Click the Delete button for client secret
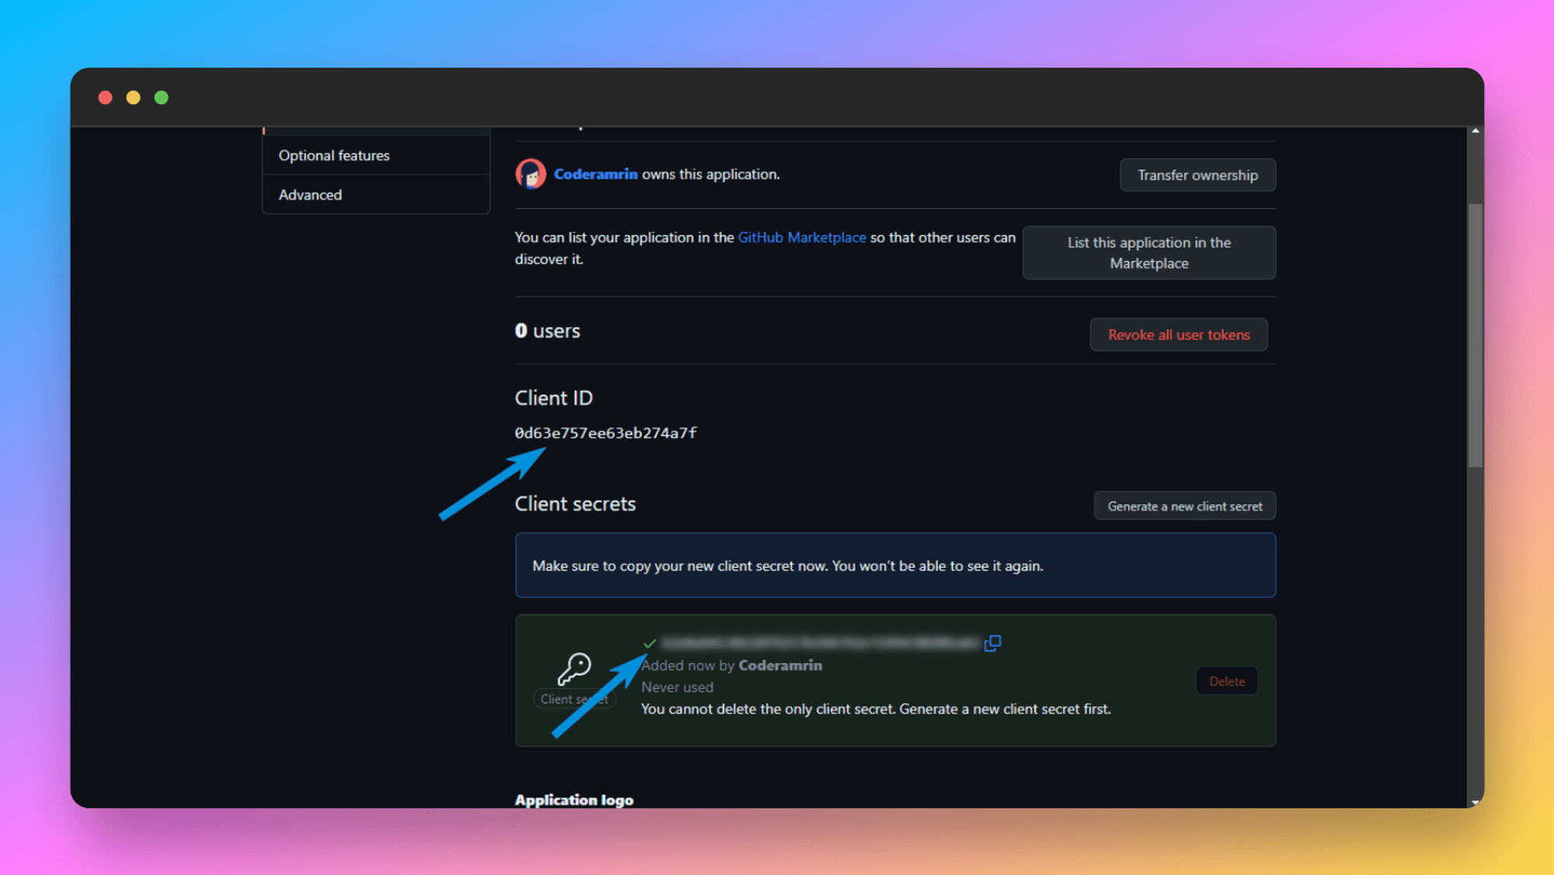Image resolution: width=1554 pixels, height=875 pixels. pyautogui.click(x=1228, y=681)
